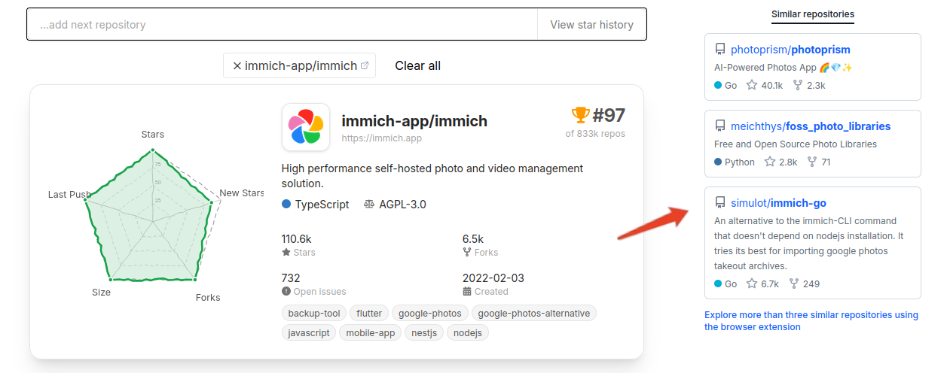Click the immich app logo image
The width and height of the screenshot is (947, 373).
[x=306, y=127]
